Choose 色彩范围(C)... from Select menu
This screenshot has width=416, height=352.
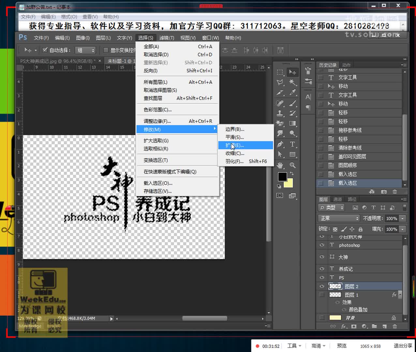click(x=177, y=110)
